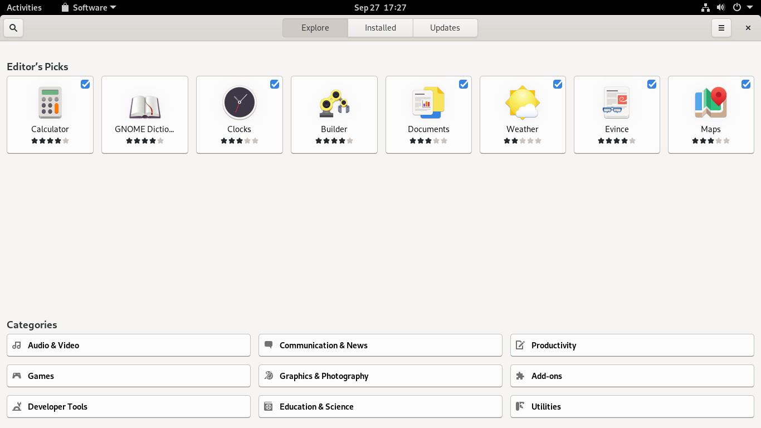Switch to the Explore tab
Viewport: 761px width, 428px height.
[x=315, y=28]
